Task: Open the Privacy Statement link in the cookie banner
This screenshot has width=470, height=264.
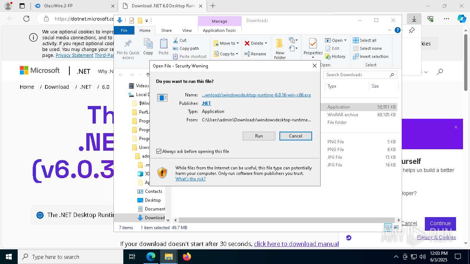Action: pyautogui.click(x=75, y=55)
